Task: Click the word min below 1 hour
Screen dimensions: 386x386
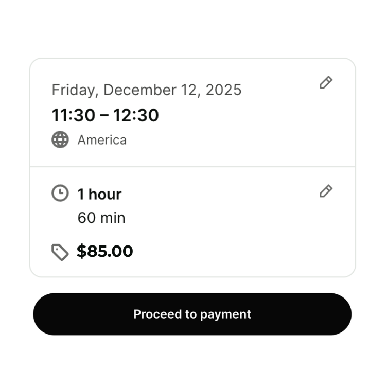Action: coord(113,218)
